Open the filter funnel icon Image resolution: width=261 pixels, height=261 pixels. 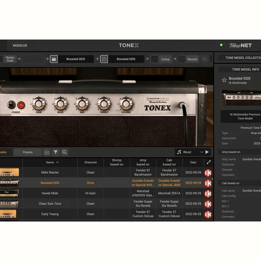click(55, 152)
